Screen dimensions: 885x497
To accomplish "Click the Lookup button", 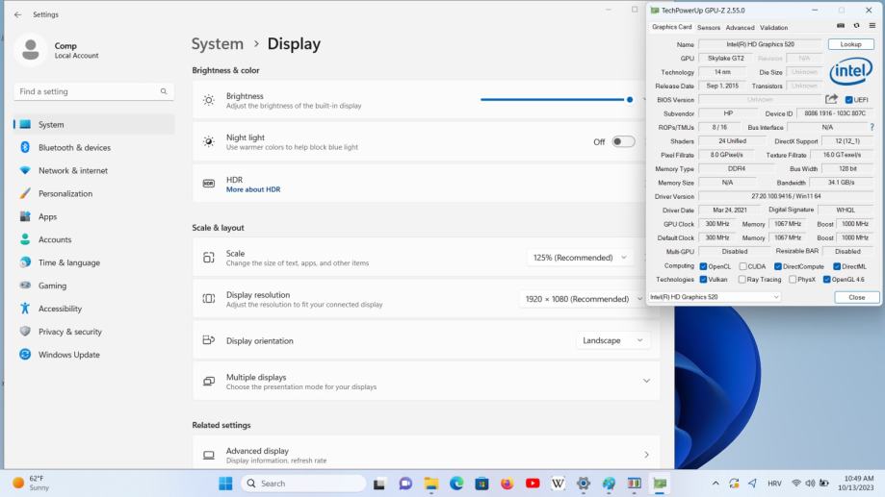I will (851, 45).
